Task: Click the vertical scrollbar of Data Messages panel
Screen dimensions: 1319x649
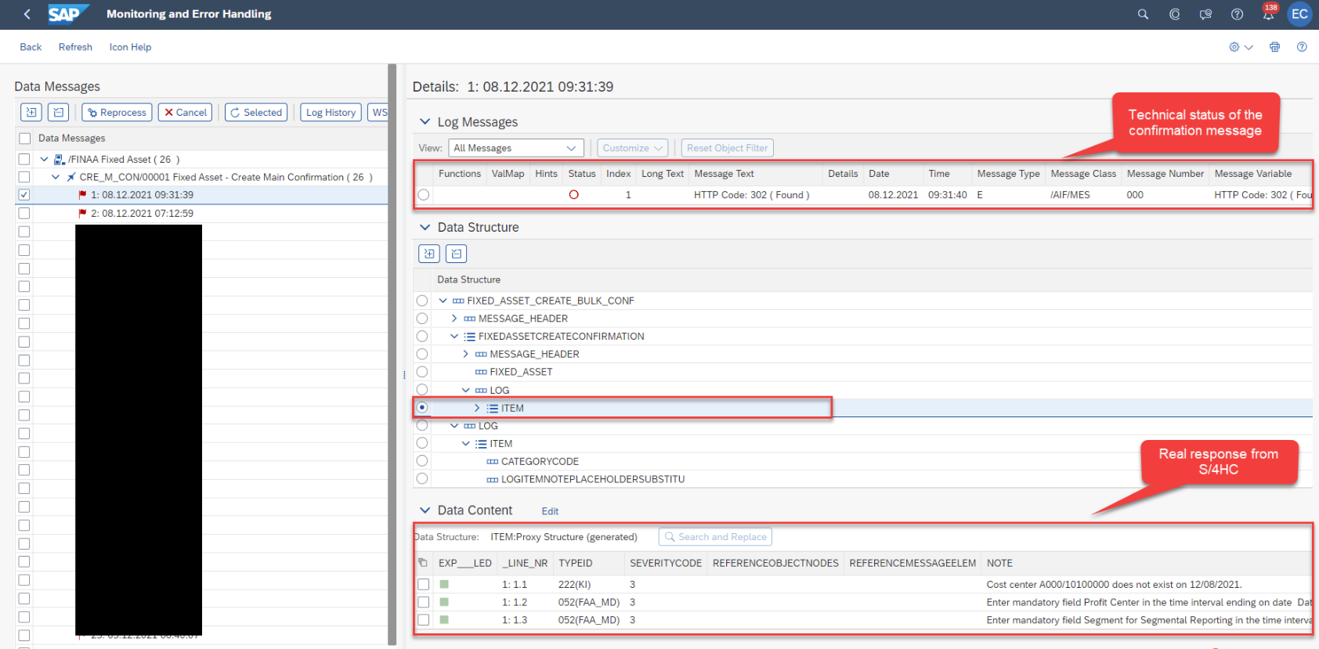Action: coord(392,354)
